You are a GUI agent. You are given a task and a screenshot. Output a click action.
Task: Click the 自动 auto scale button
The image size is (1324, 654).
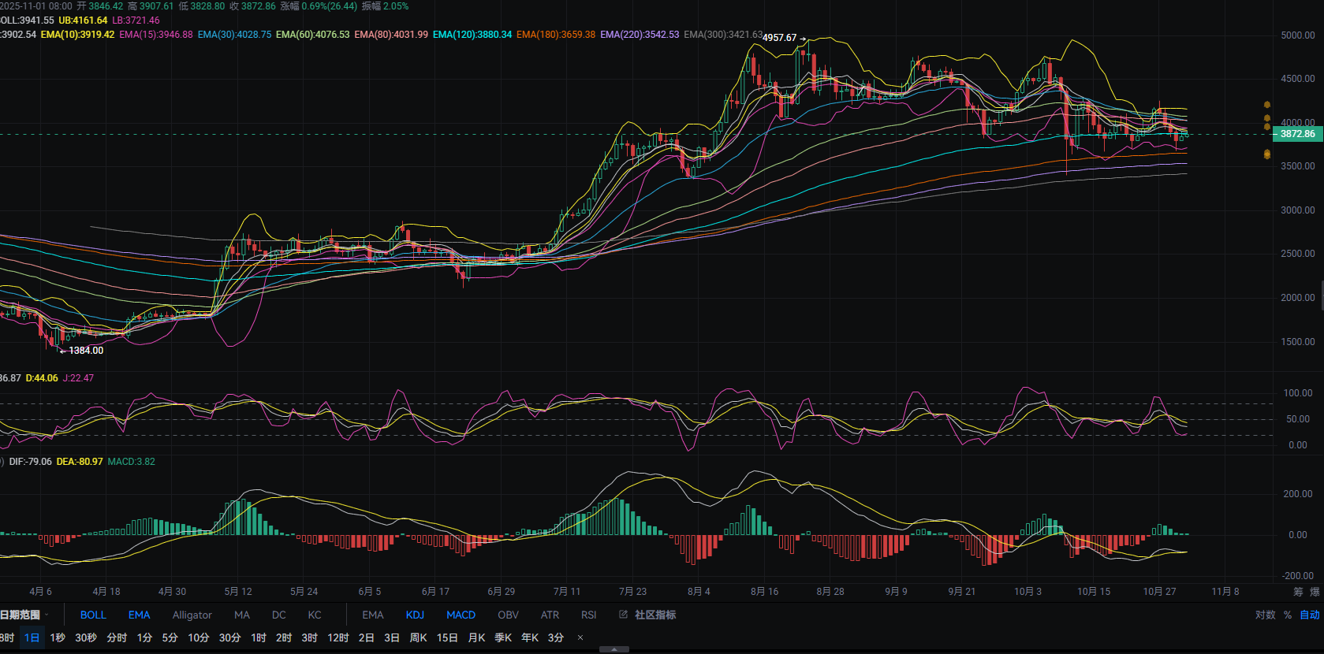pyautogui.click(x=1309, y=615)
